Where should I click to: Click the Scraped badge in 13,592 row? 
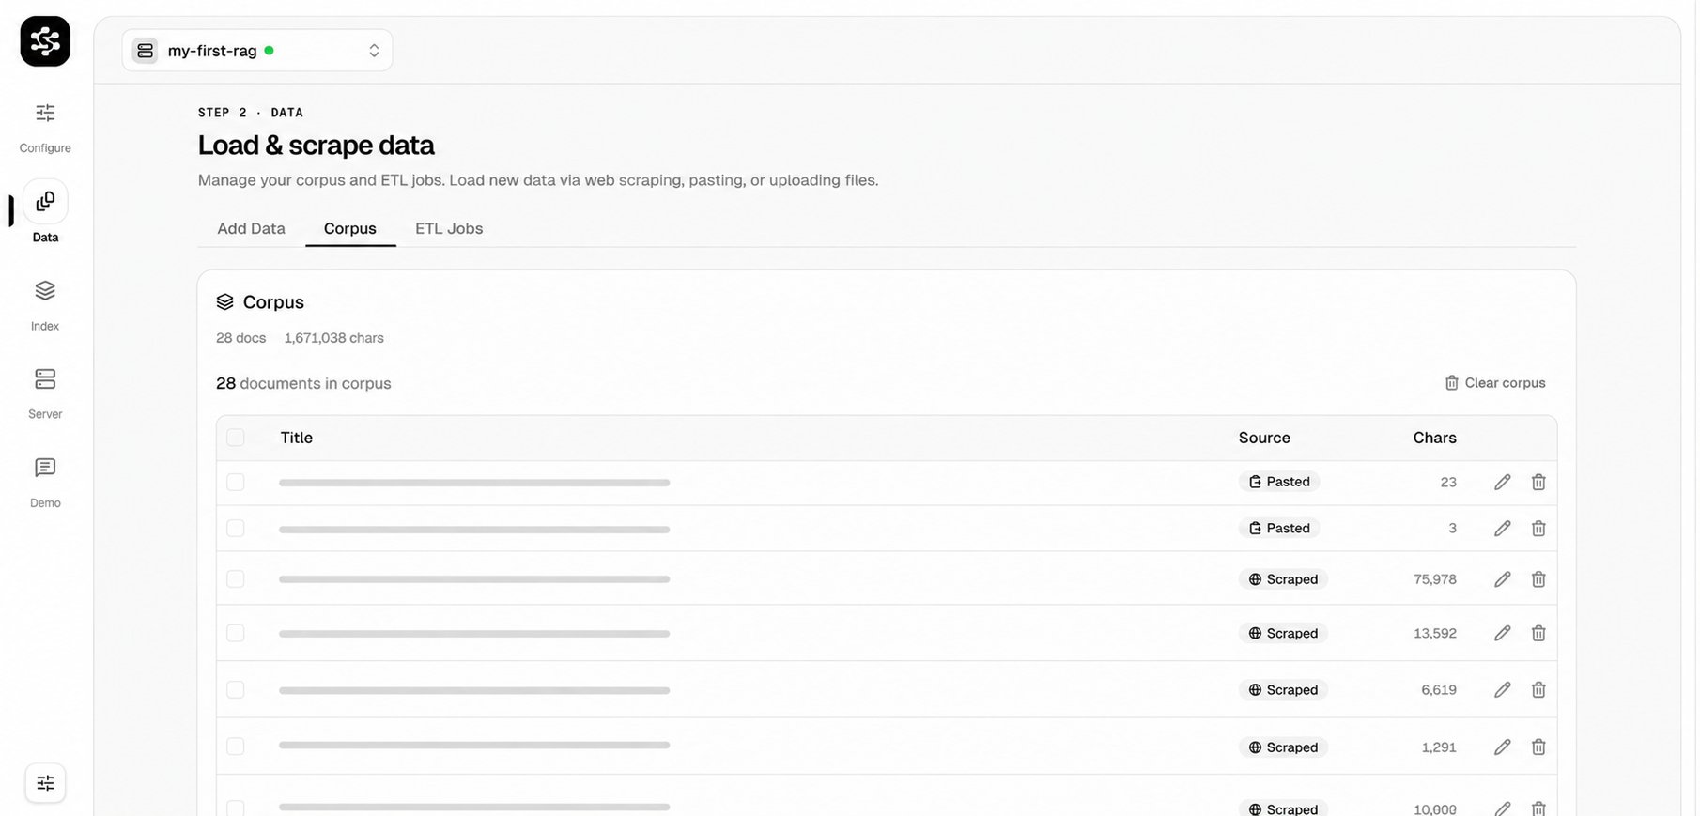click(x=1283, y=633)
